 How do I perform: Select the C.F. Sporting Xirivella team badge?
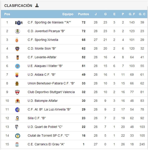17,40
